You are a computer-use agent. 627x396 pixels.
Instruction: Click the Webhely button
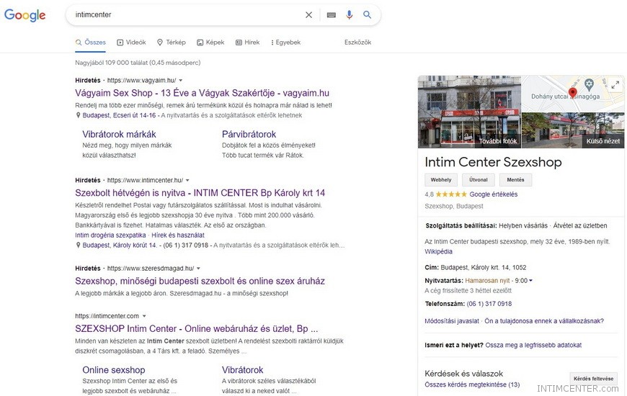coord(441,180)
